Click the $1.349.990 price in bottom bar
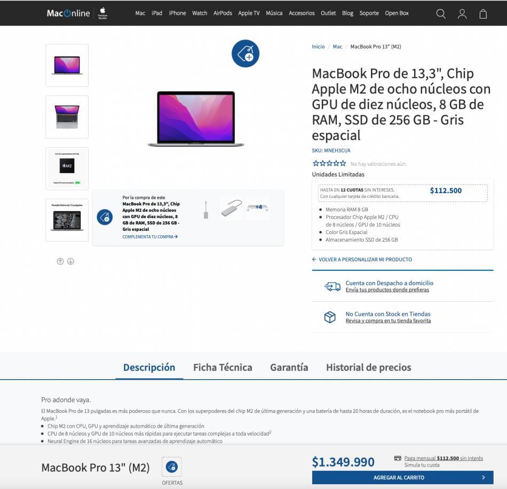 coord(343,462)
